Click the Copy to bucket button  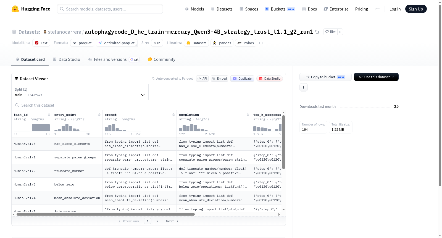click(x=325, y=77)
